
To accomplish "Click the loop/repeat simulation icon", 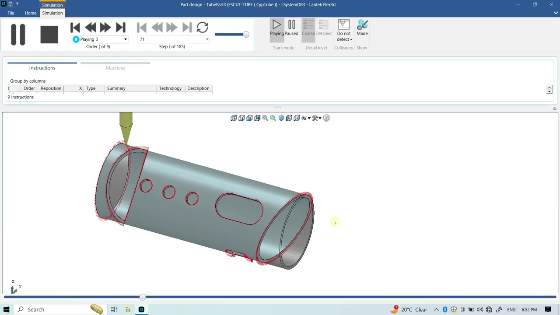I will click(x=202, y=28).
